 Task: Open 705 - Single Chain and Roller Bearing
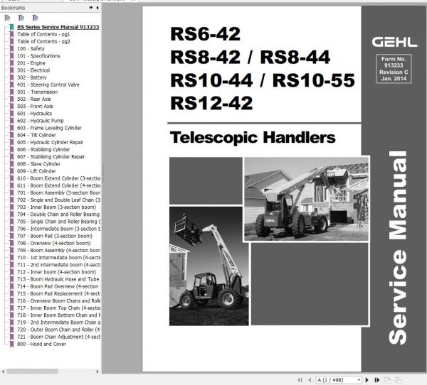click(x=58, y=222)
